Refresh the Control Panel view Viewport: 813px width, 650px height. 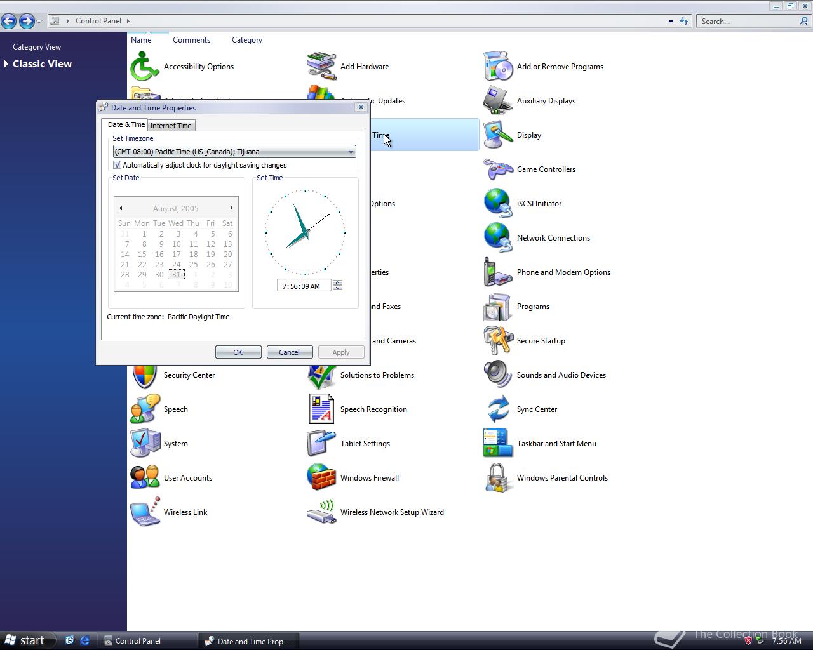tap(684, 21)
